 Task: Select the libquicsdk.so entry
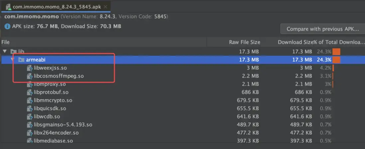tap(50, 109)
